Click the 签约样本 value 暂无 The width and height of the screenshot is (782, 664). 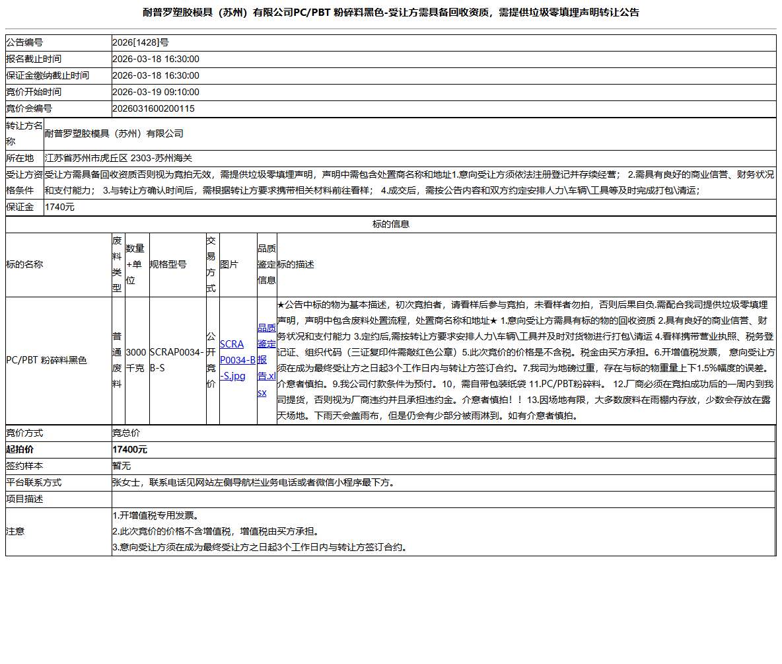tap(120, 466)
